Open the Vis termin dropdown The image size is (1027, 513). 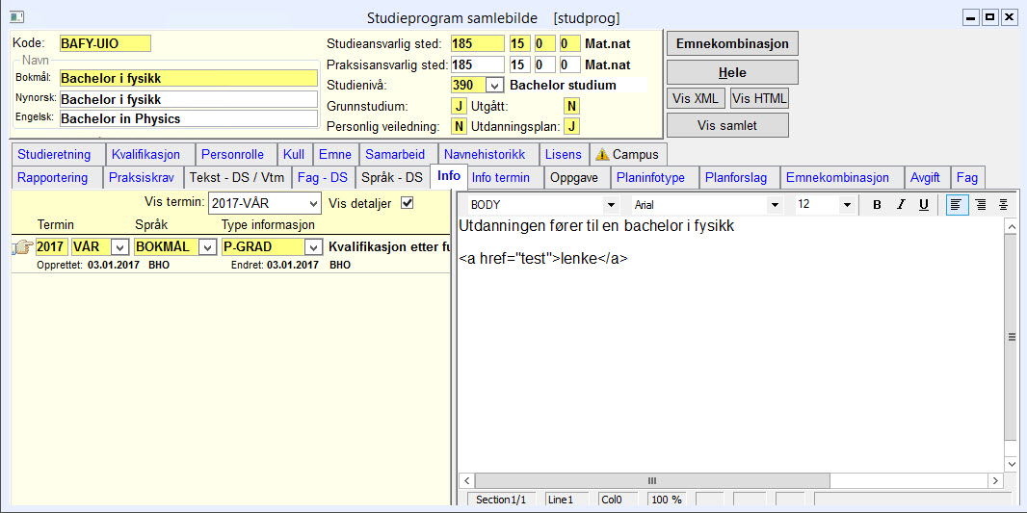(x=314, y=203)
